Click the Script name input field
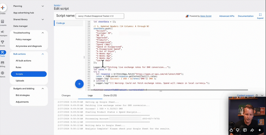 (x=100, y=16)
